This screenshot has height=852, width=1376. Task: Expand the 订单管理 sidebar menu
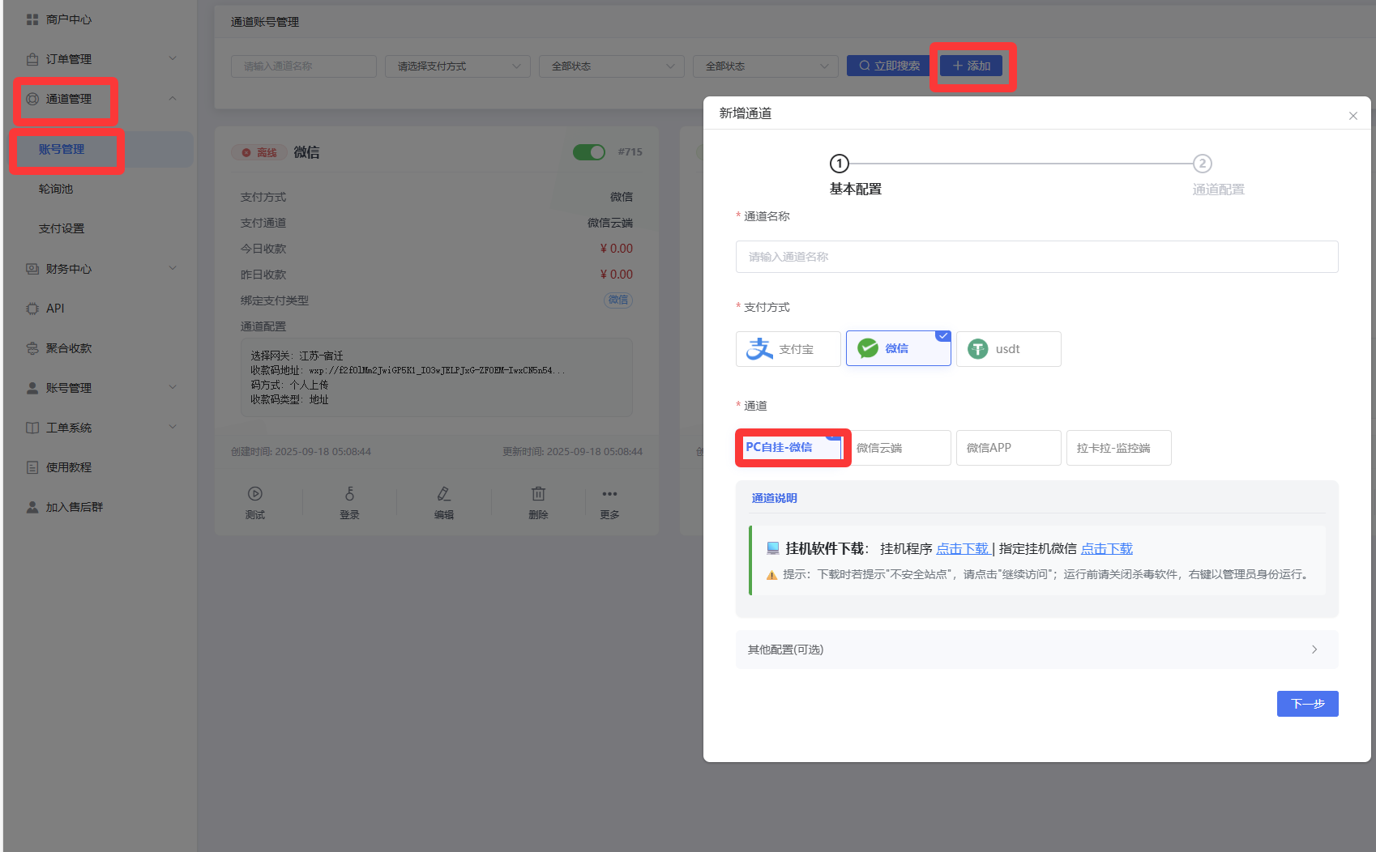click(x=100, y=59)
